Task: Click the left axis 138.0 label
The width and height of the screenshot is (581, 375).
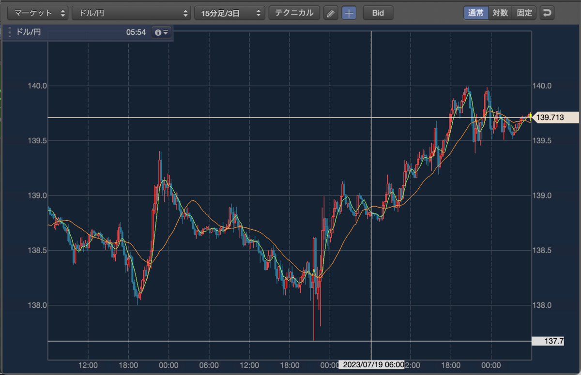Action: (x=36, y=305)
